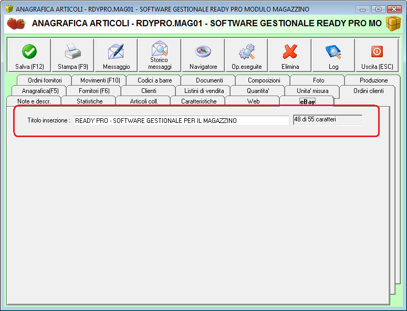Click the Elimina red X icon

pyautogui.click(x=290, y=51)
